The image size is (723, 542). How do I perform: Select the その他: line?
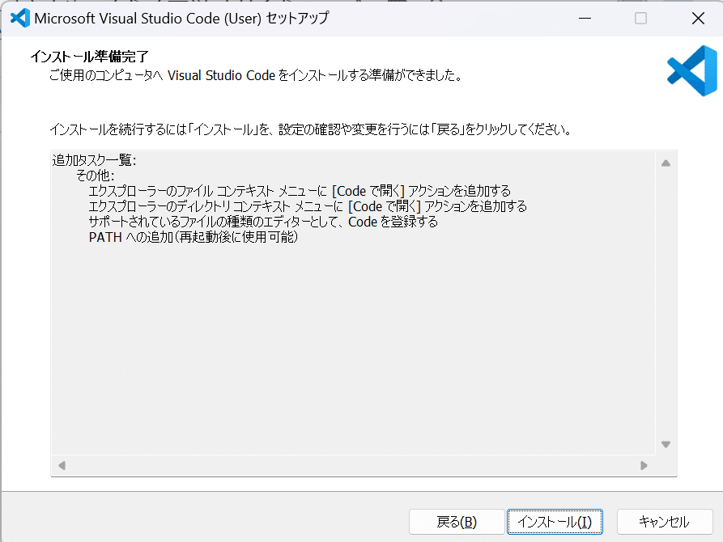(x=96, y=176)
